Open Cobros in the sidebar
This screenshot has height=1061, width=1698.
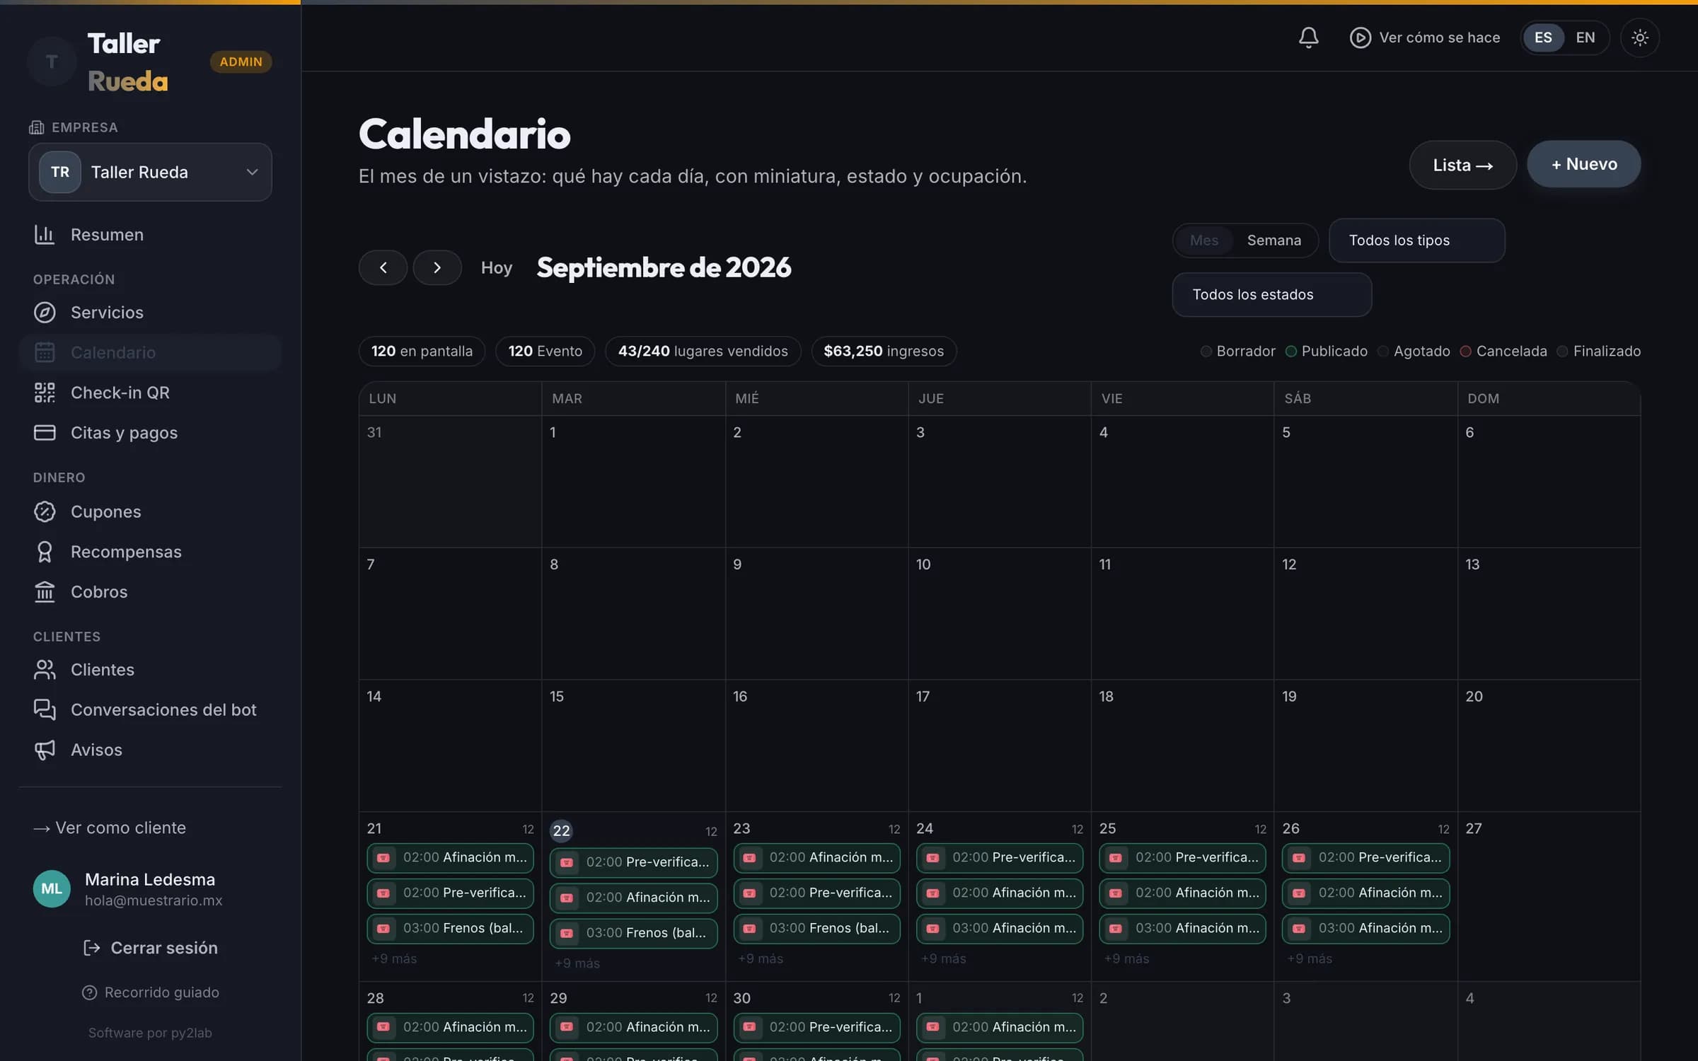pyautogui.click(x=150, y=591)
